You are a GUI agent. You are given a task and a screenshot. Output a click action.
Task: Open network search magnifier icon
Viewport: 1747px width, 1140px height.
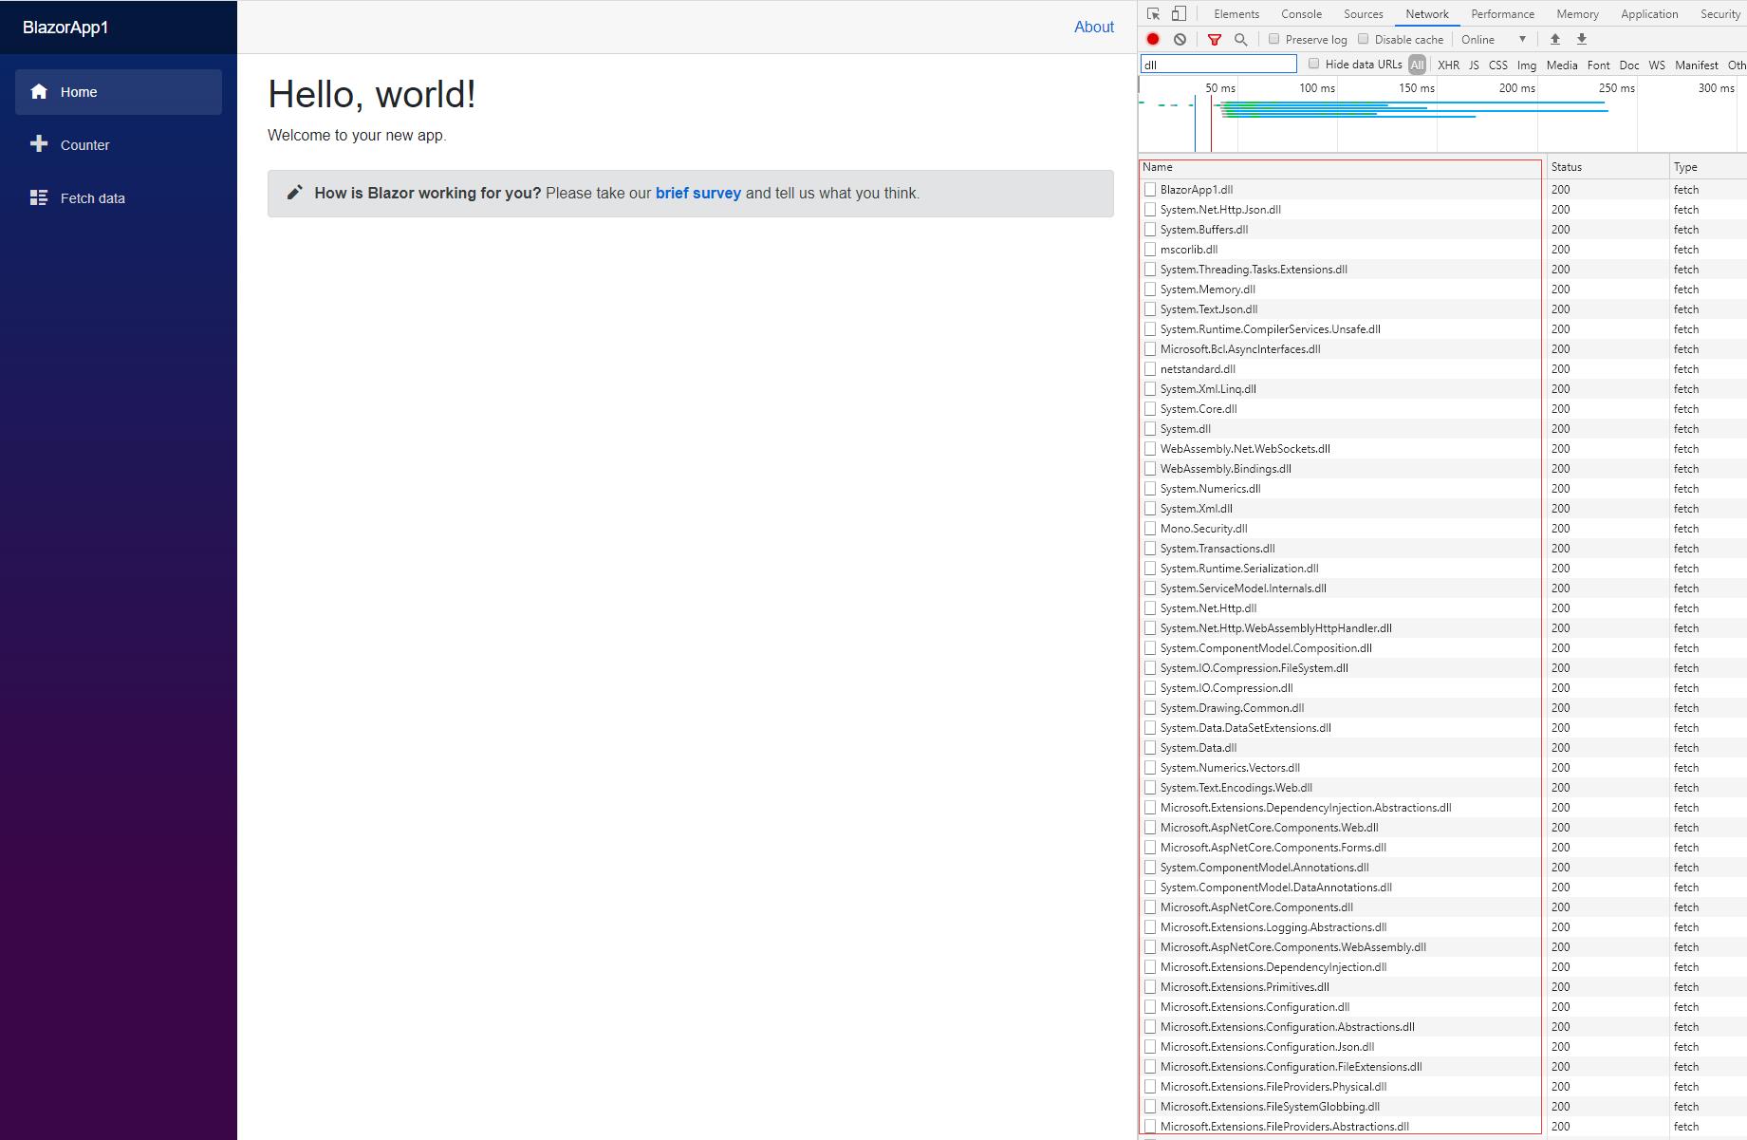[1240, 39]
